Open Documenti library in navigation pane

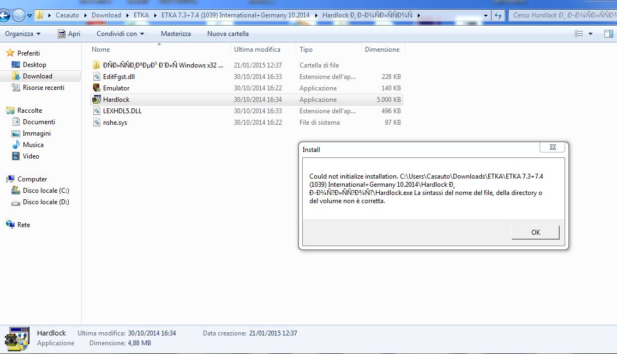click(39, 122)
